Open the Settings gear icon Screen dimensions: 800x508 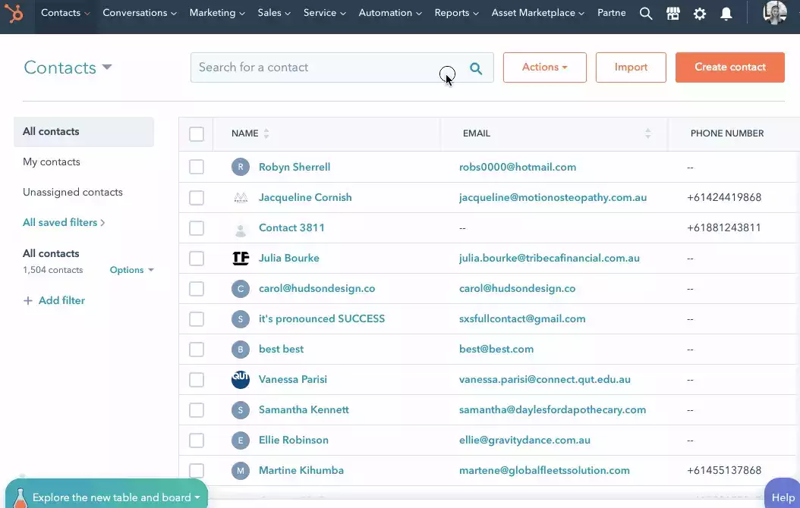click(x=700, y=14)
